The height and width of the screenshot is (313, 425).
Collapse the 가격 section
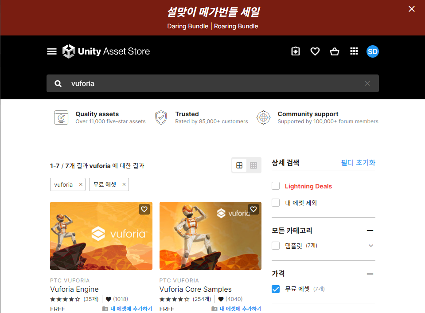[370, 274]
